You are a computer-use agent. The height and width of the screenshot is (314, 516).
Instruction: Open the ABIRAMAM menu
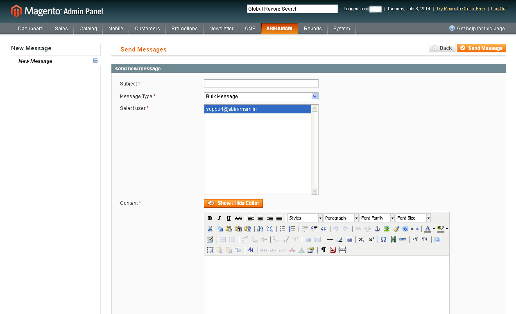[x=280, y=29]
